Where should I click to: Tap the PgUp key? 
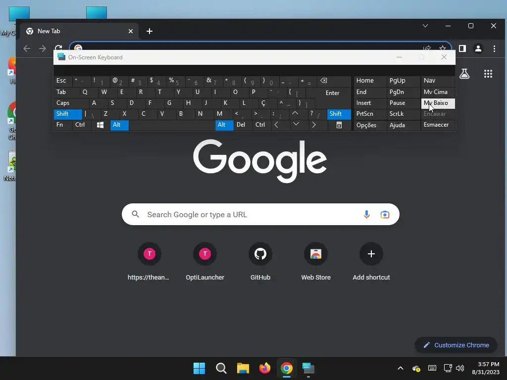point(403,81)
